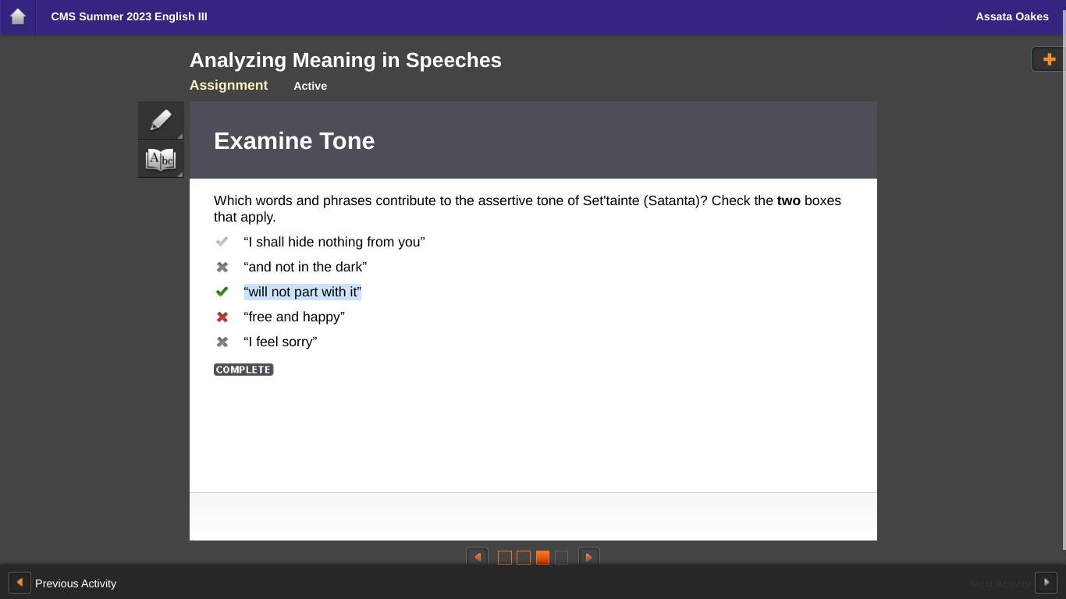Click the CMS Summer 2023 English III title
Viewport: 1066px width, 599px height.
[x=129, y=16]
